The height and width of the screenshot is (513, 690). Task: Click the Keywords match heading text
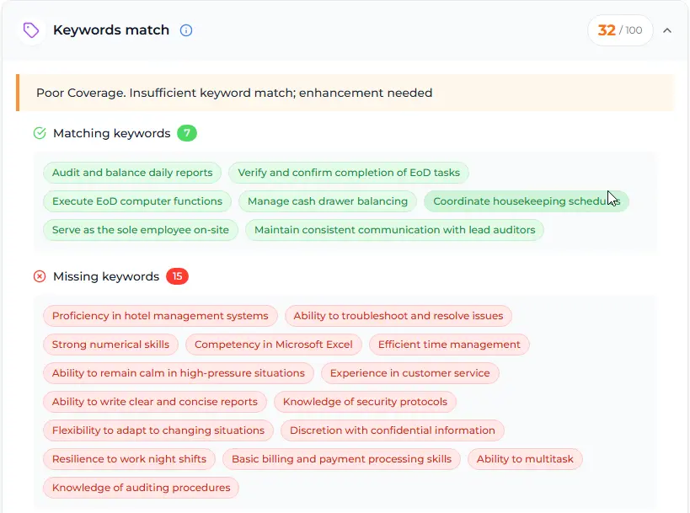coord(110,29)
